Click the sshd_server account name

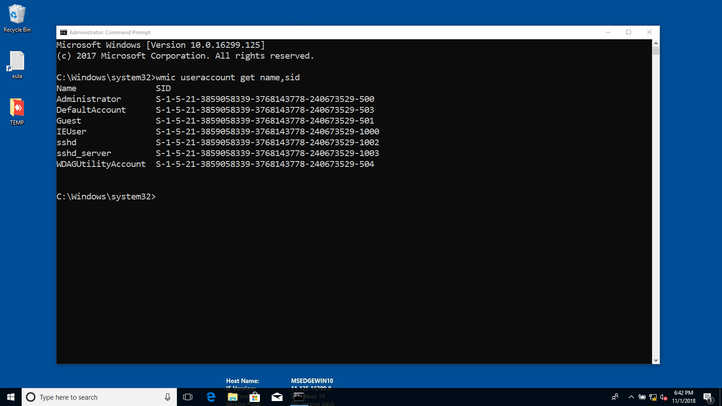coord(84,153)
